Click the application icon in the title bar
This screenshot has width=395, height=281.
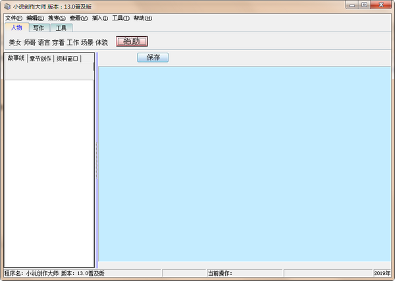point(7,7)
